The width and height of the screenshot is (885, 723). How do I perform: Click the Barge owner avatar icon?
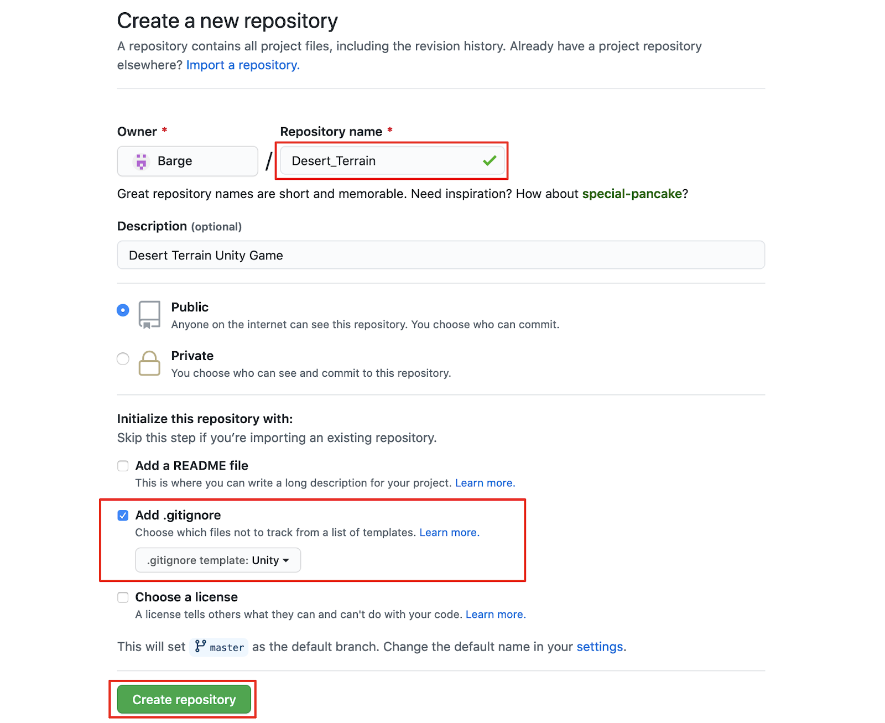coord(142,161)
